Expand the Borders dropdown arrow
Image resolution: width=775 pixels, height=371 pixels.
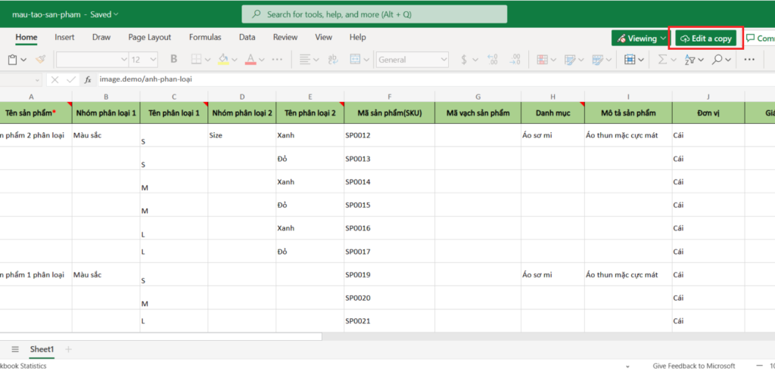(207, 60)
